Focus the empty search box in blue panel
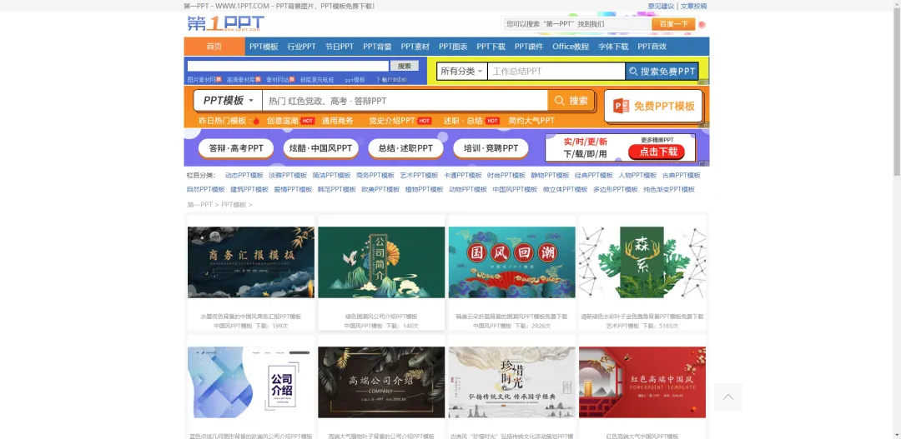This screenshot has height=439, width=901. [x=288, y=66]
